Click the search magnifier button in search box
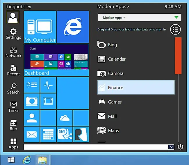This screenshot has width=189, height=165. [x=171, y=147]
